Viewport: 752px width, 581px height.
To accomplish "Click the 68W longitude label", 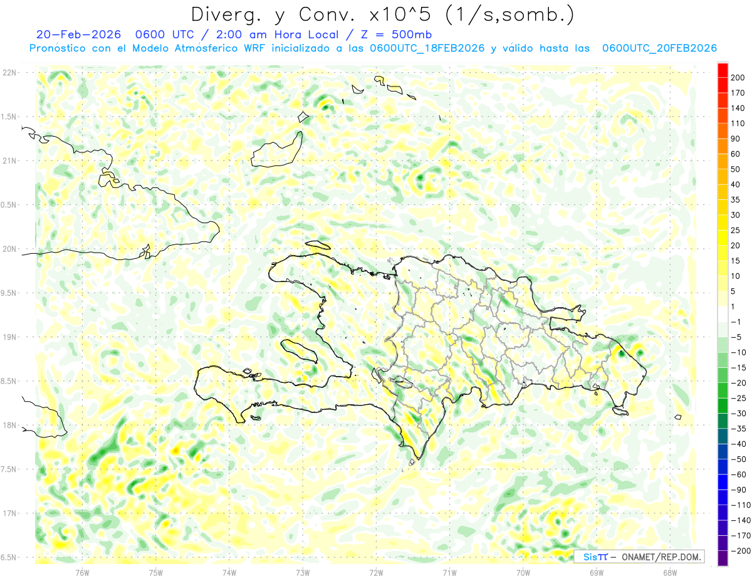I will point(669,572).
